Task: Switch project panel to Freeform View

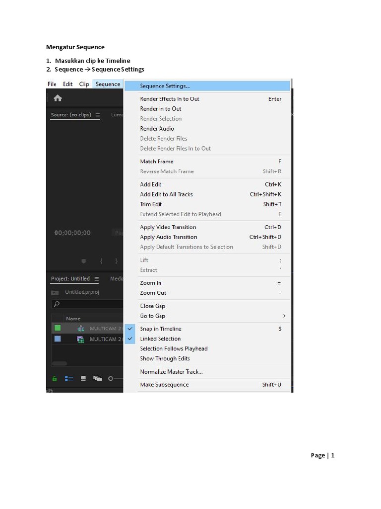Action: [98, 378]
